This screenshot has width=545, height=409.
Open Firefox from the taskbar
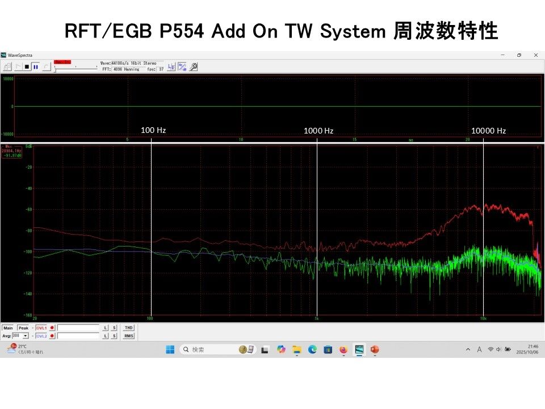(x=343, y=349)
